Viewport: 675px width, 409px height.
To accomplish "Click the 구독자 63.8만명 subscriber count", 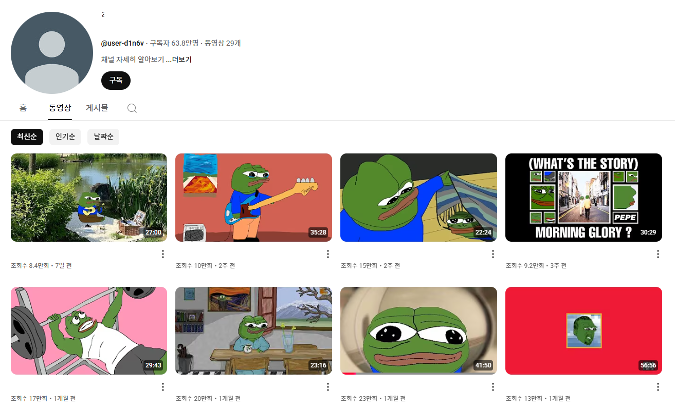I will coord(174,43).
